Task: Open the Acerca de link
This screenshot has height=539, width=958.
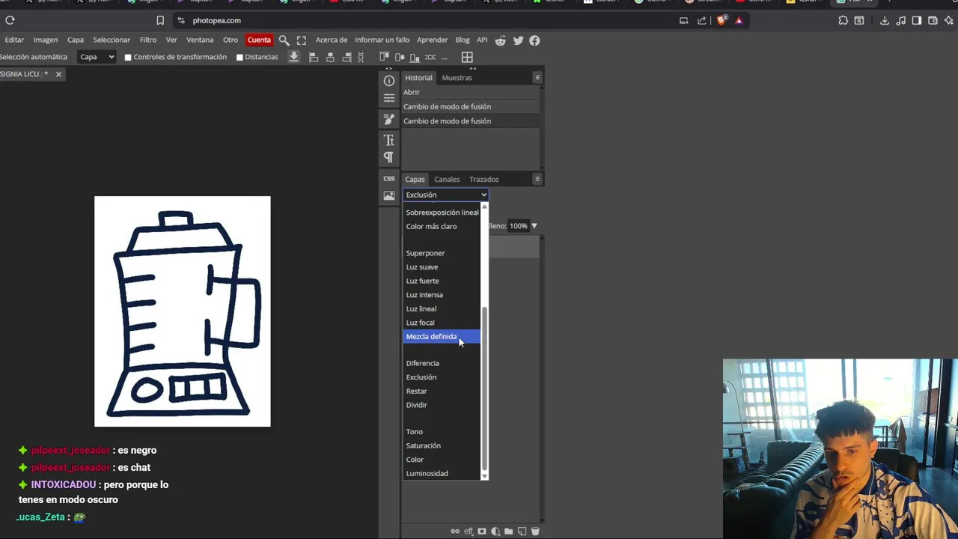Action: (x=332, y=40)
